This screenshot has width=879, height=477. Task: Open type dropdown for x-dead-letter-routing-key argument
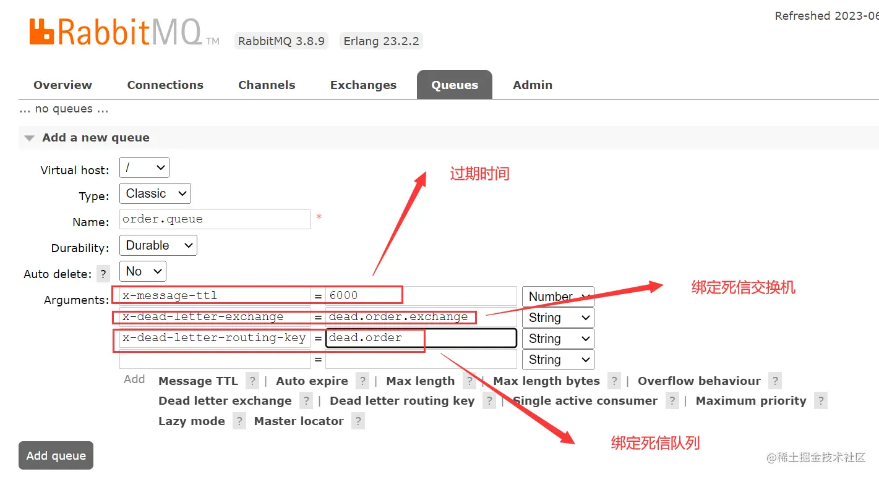point(558,339)
